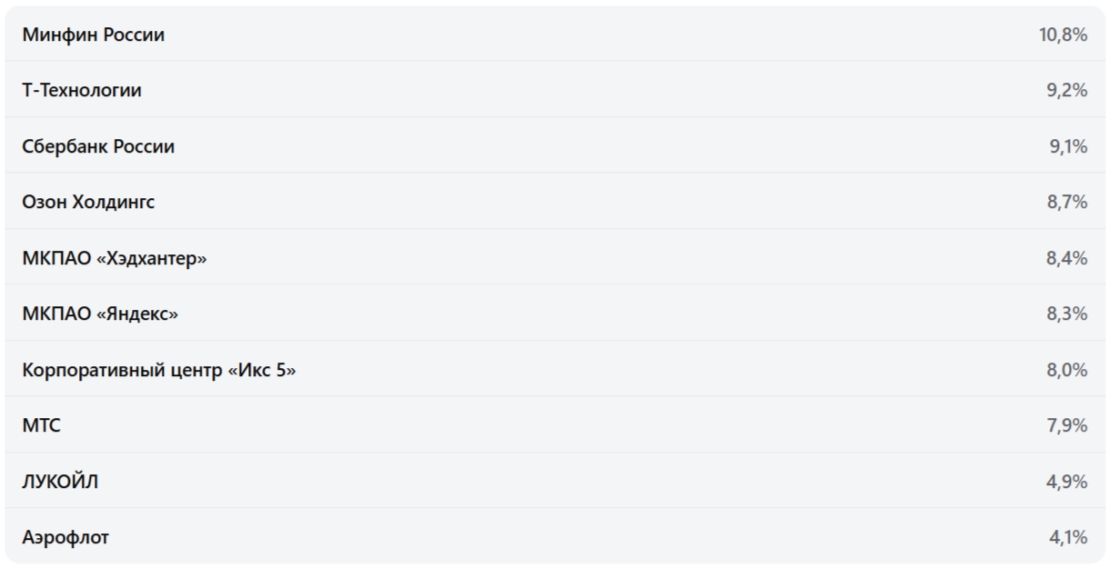Select the 7,9% percentage for МТС
1110x568 pixels.
1066,425
